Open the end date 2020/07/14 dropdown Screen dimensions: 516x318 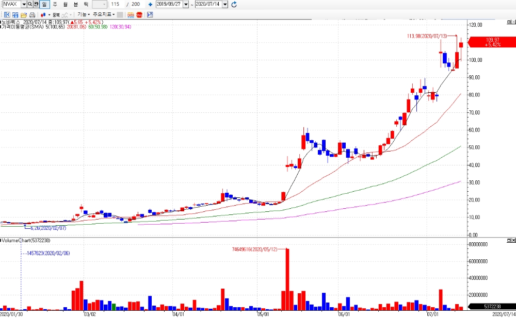click(x=225, y=4)
